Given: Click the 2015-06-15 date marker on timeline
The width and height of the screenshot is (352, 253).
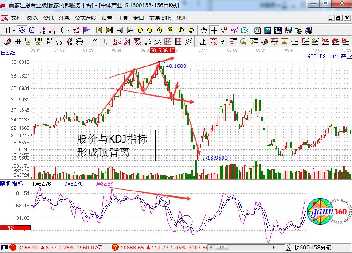Looking at the screenshot, I should (163, 51).
